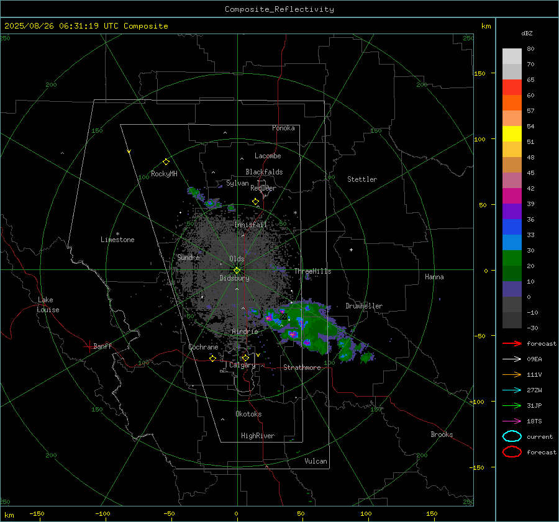559x522 pixels.
Task: Click the cyan 27ZW arrow legend icon
Action: (512, 390)
